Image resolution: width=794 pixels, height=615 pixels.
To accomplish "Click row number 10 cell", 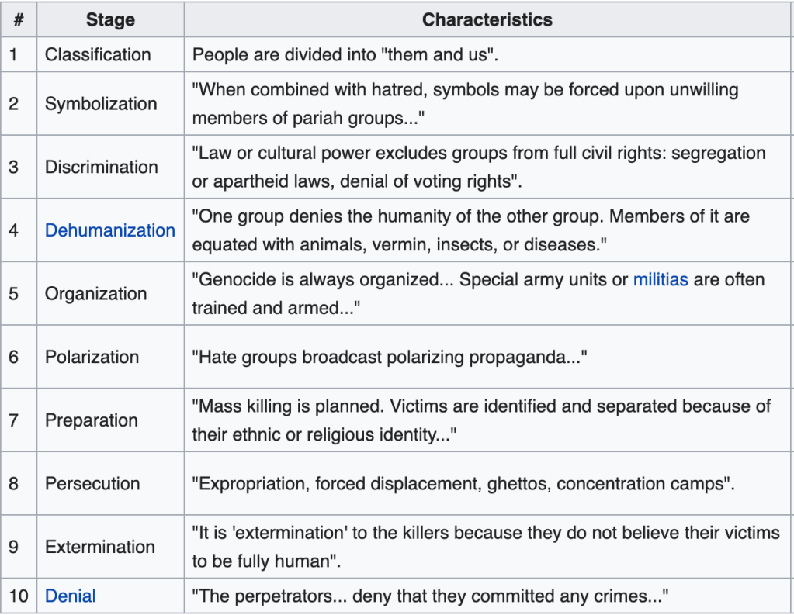I will (19, 596).
